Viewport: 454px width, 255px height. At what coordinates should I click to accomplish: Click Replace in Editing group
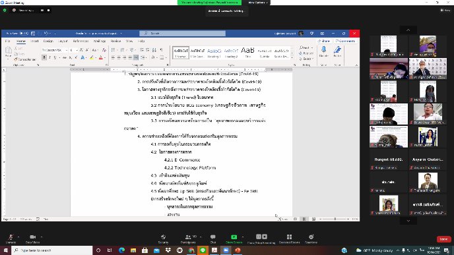[x=306, y=53]
